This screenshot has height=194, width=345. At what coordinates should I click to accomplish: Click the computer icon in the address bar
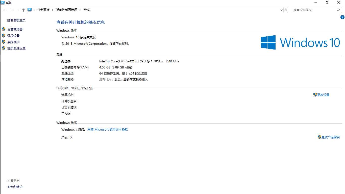30,10
